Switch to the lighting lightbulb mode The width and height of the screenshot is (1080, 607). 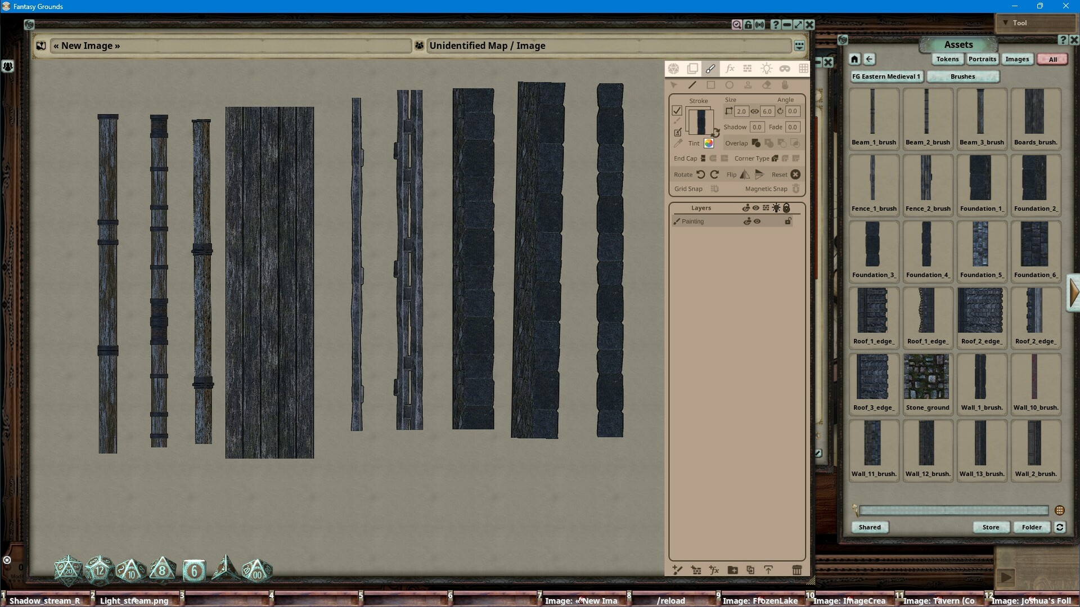[x=766, y=69]
